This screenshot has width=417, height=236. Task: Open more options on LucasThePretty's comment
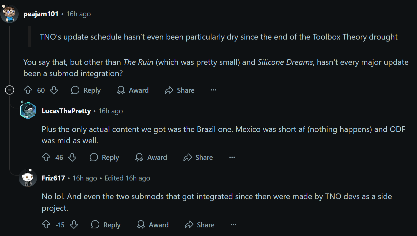coord(232,157)
